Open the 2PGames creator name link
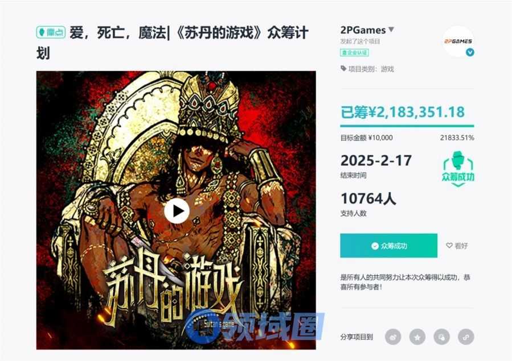The width and height of the screenshot is (512, 361). click(x=363, y=30)
